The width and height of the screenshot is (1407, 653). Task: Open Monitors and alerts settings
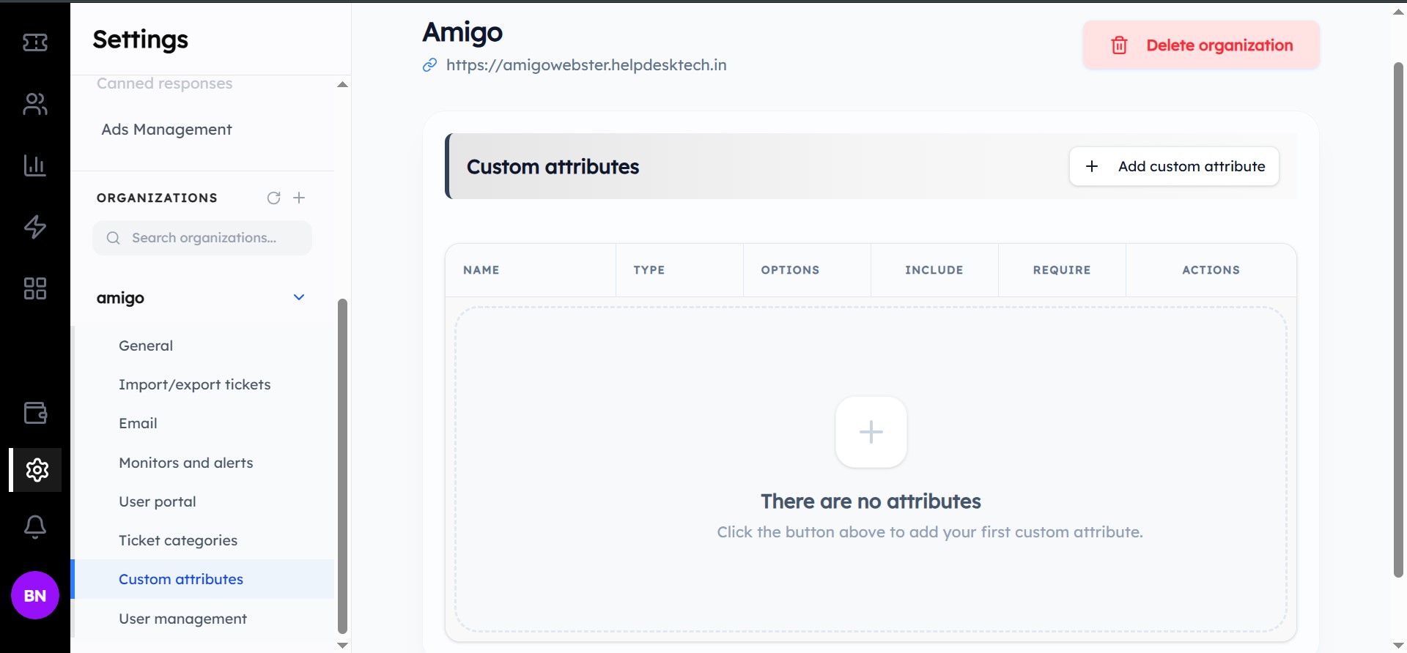coord(185,463)
